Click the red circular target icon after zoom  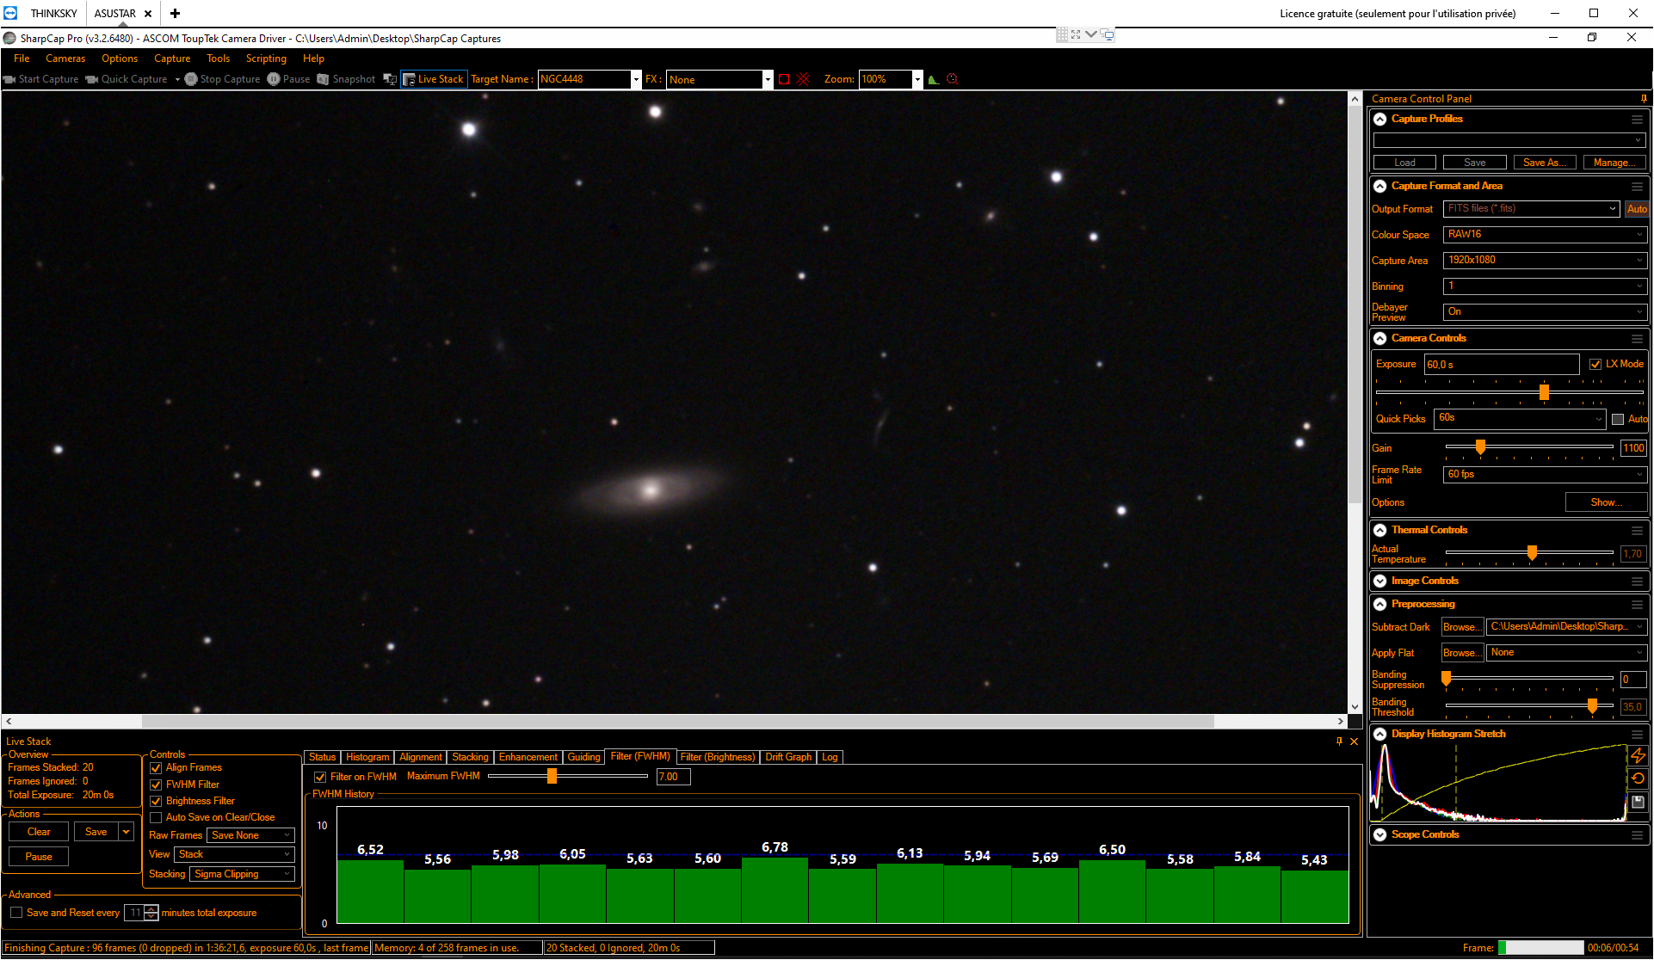point(953,79)
